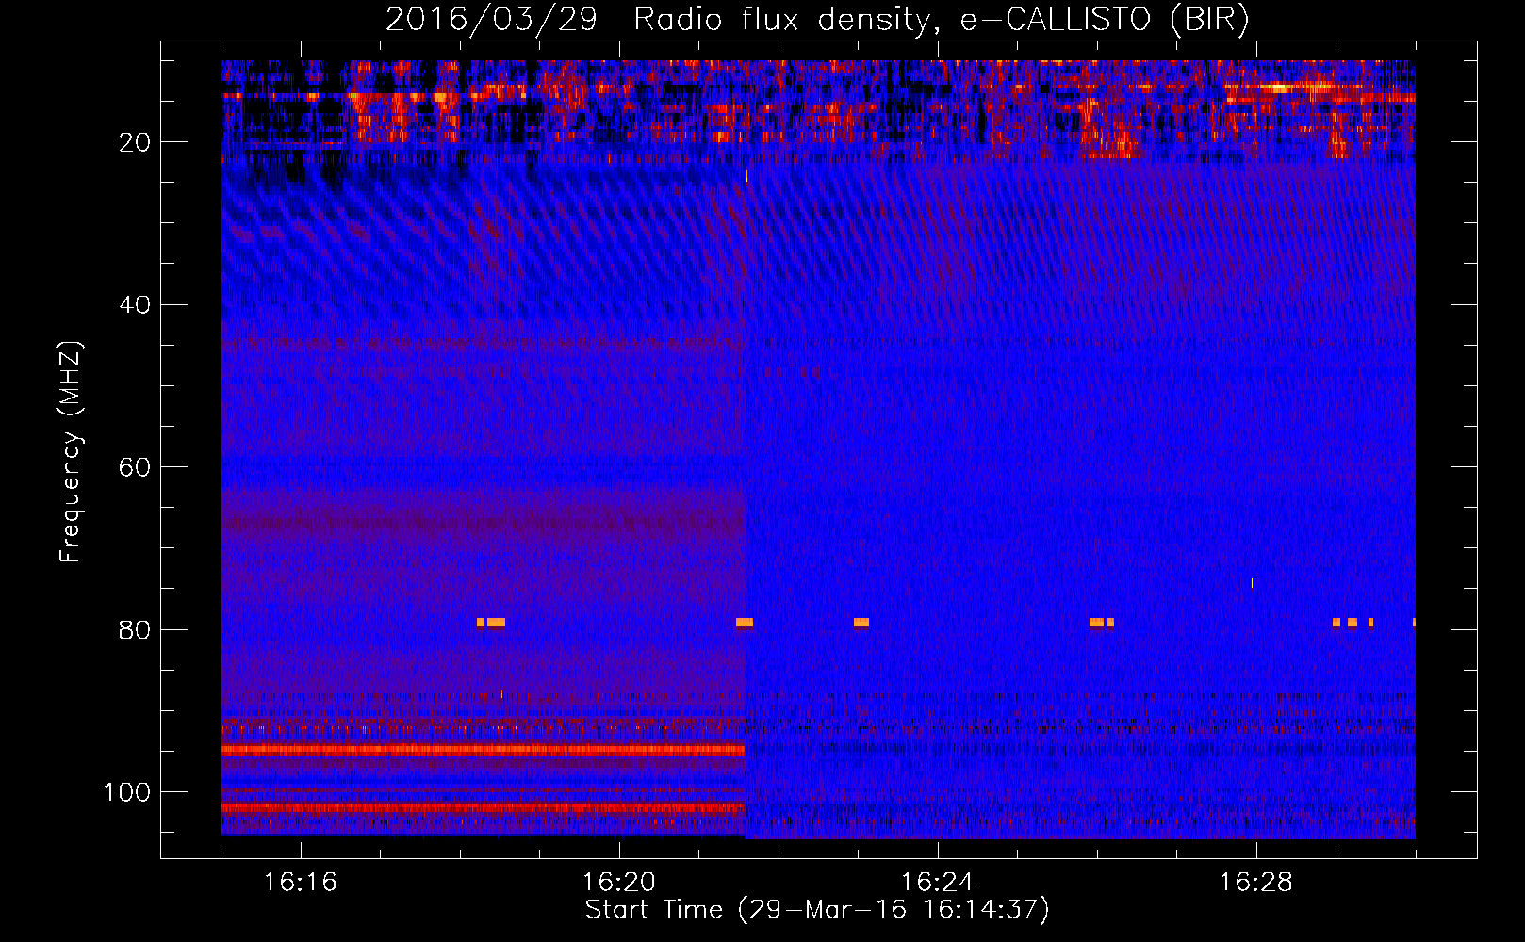This screenshot has height=942, width=1525.
Task: Click the red band near 102 MHz
Action: (x=484, y=807)
